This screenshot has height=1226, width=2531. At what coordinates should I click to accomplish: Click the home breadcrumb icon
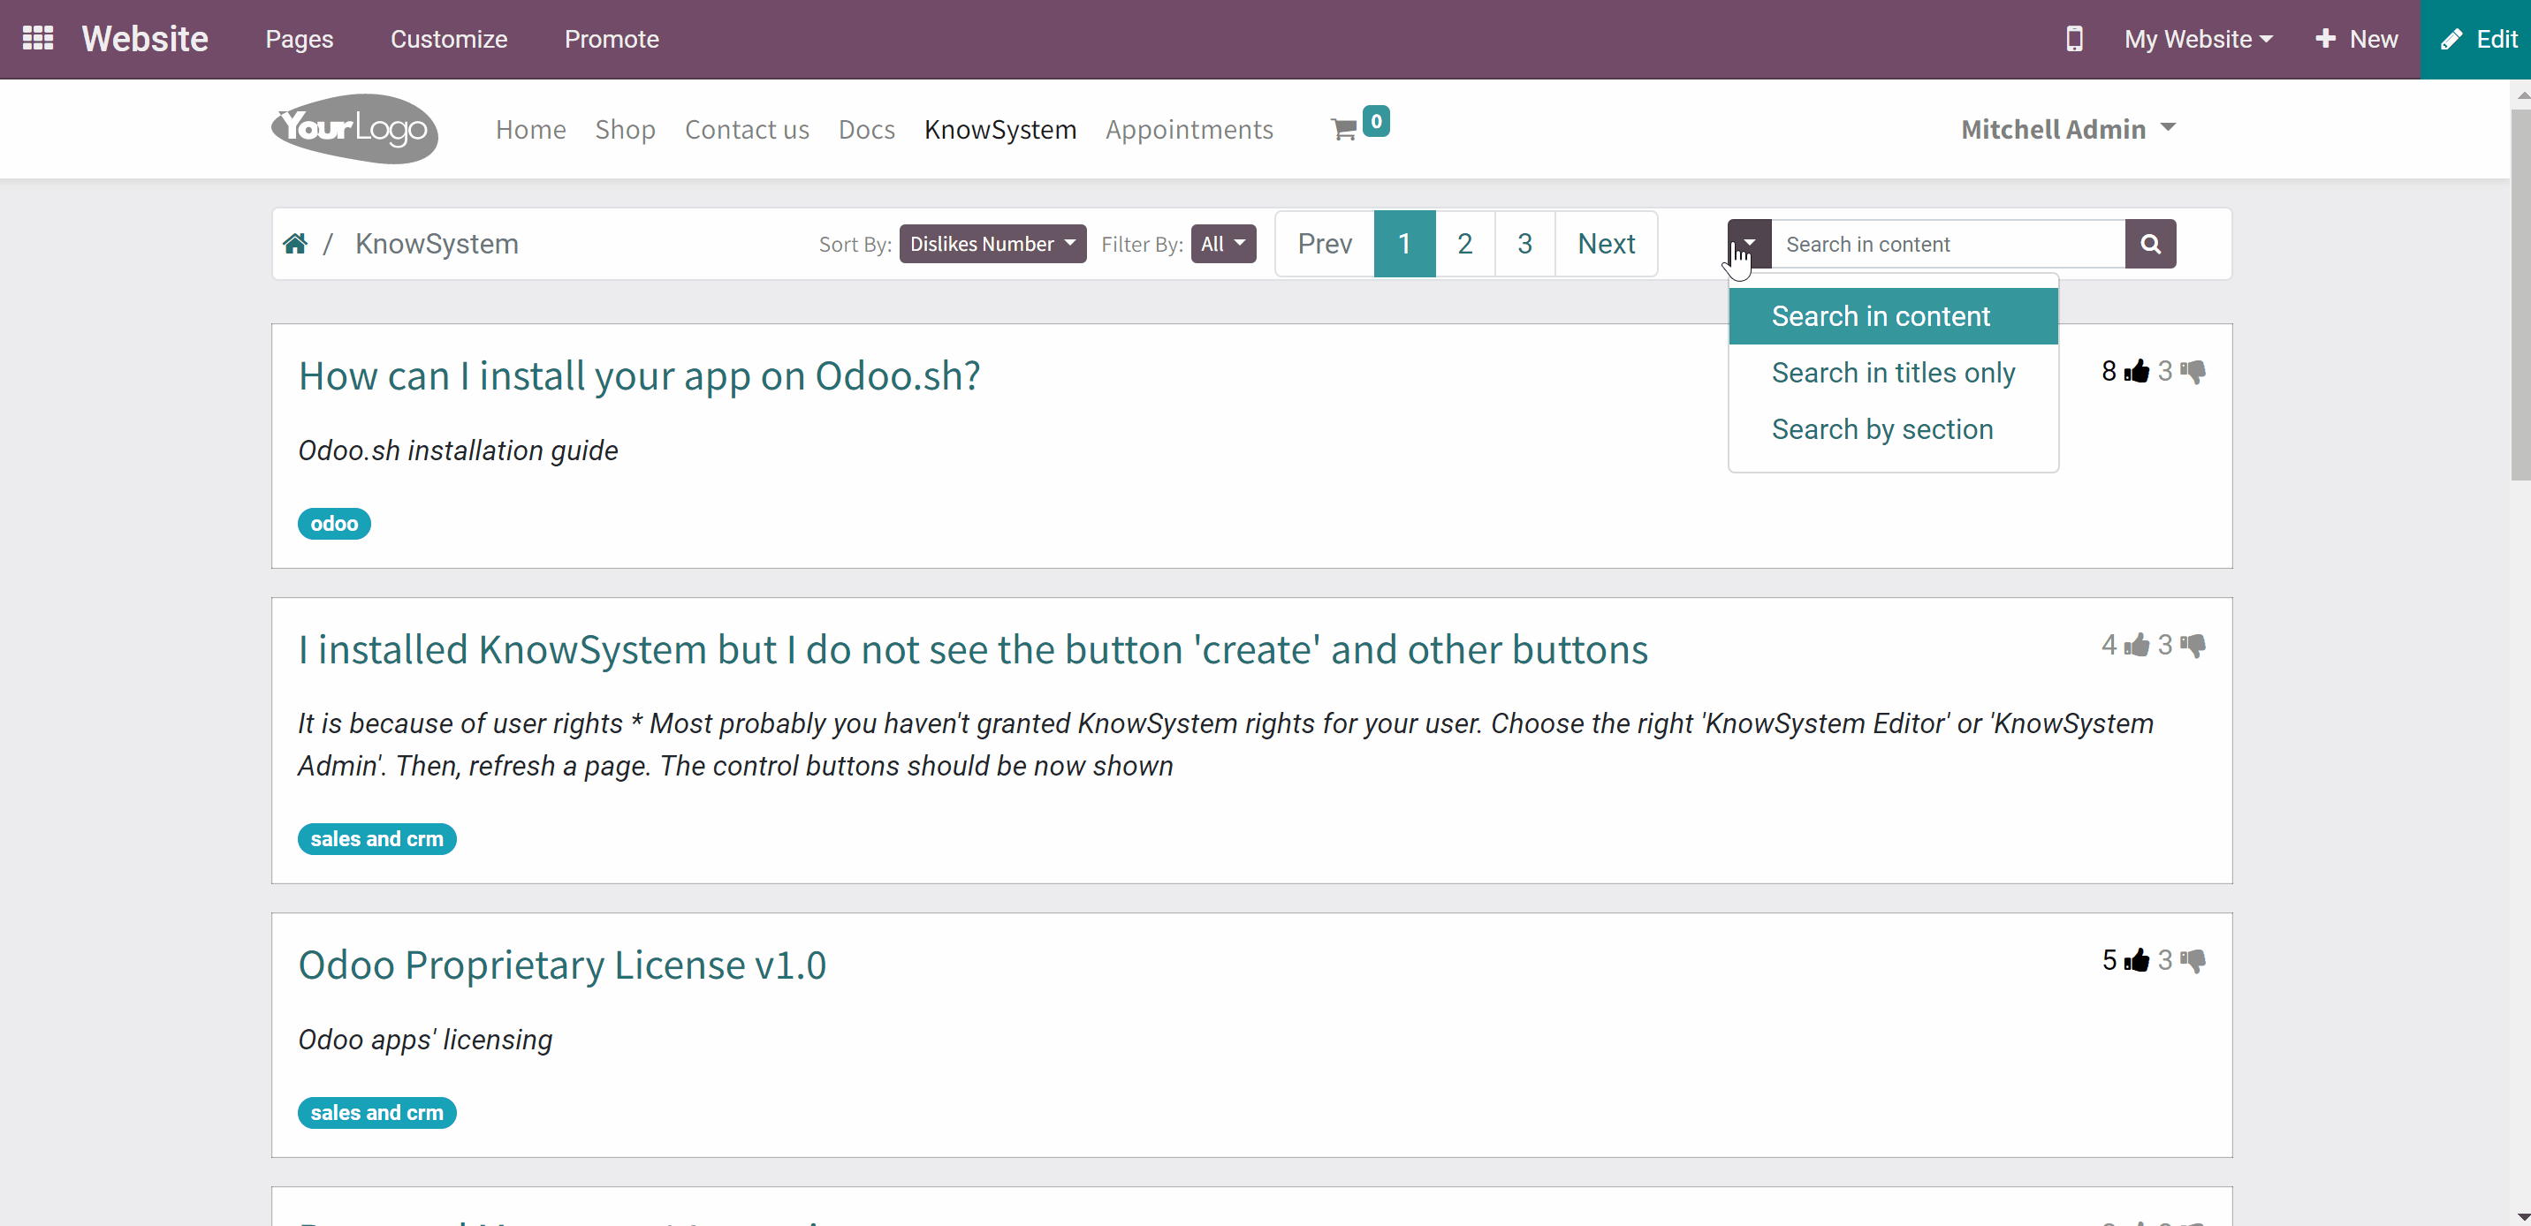point(295,244)
